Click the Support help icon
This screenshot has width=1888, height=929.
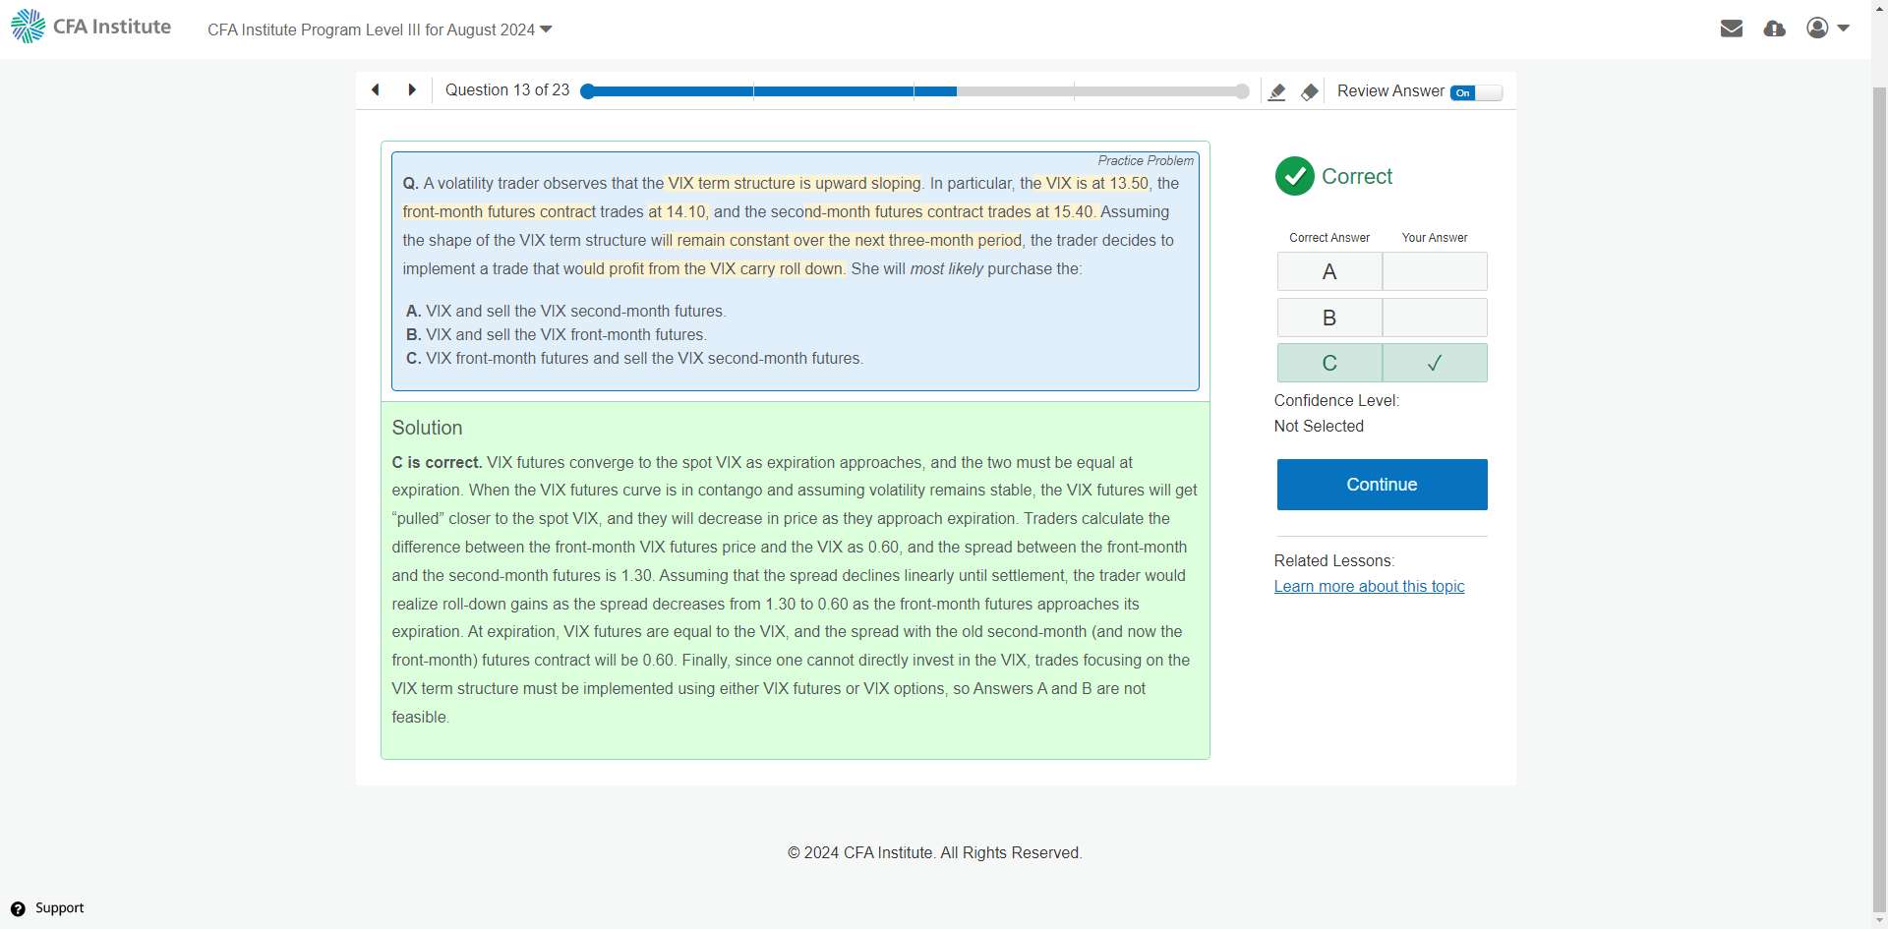click(18, 908)
